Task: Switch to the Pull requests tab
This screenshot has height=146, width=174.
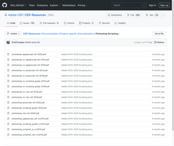Action: (49, 23)
